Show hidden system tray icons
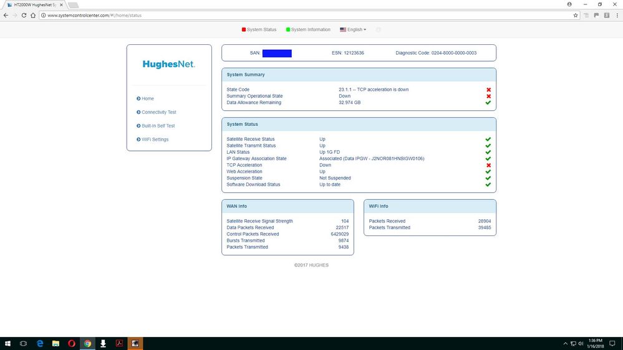The image size is (623, 350). coord(565,343)
